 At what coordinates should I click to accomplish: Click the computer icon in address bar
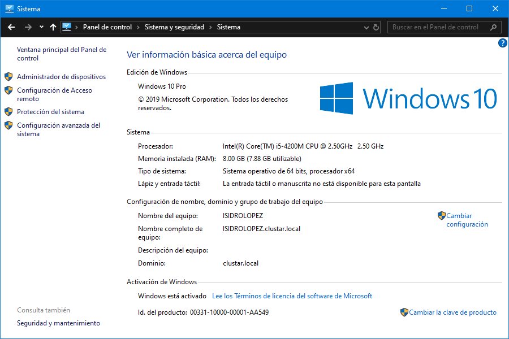pos(67,27)
